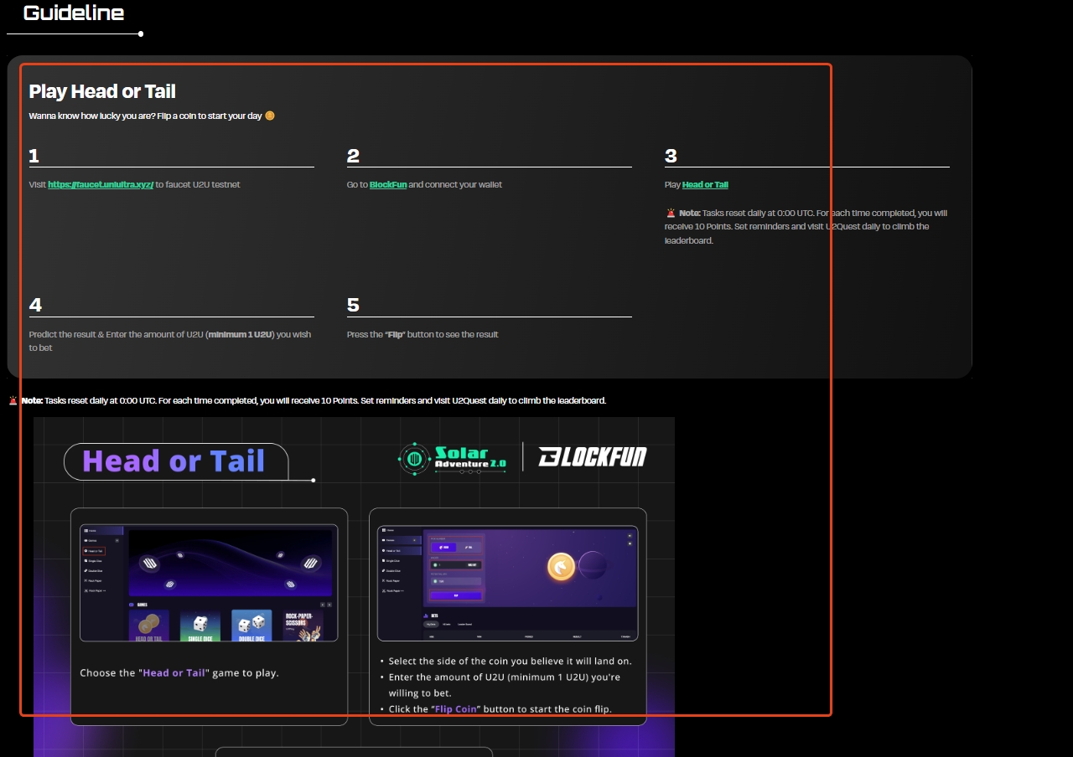Click the coin emoji after 'start your day'
1073x757 pixels.
270,116
